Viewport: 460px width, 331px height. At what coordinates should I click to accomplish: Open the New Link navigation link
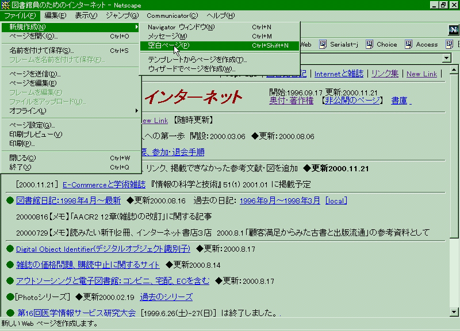pos(421,74)
